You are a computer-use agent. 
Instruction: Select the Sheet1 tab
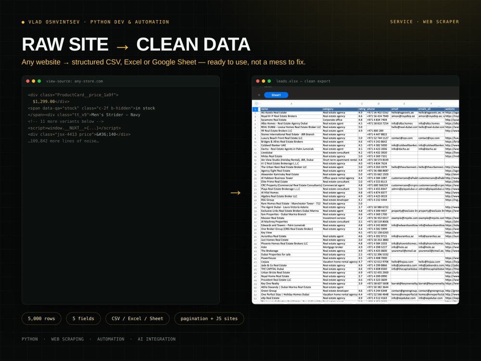[276, 95]
